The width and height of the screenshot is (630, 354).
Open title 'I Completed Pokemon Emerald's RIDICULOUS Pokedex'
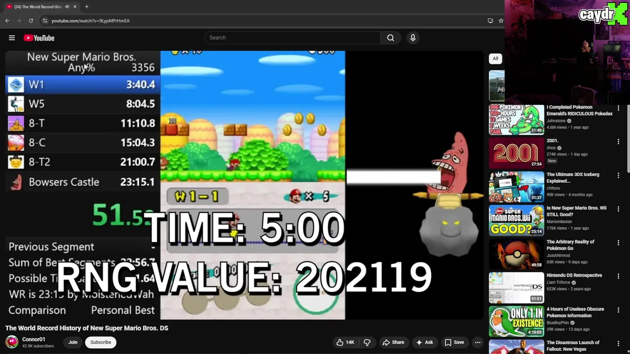pyautogui.click(x=579, y=110)
